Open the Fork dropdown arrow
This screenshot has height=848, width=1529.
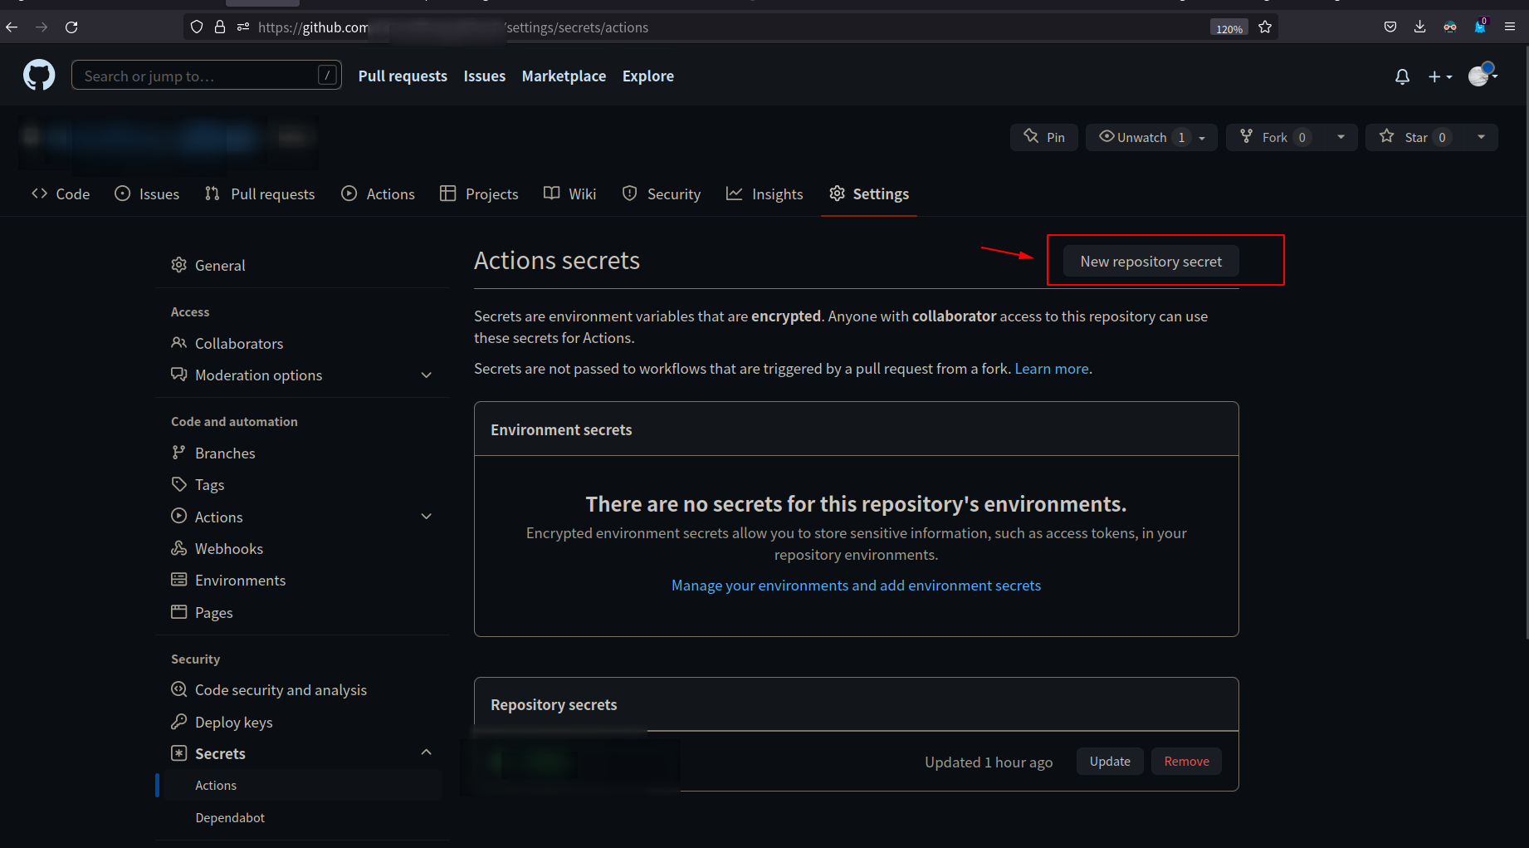[x=1341, y=137]
